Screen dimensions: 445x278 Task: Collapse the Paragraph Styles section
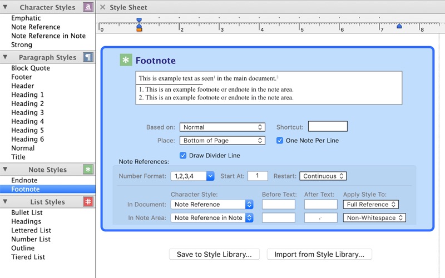coord(5,57)
